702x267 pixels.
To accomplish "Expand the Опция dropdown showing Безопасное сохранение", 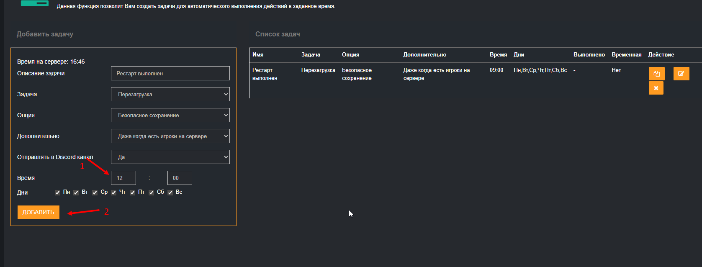I will [170, 115].
